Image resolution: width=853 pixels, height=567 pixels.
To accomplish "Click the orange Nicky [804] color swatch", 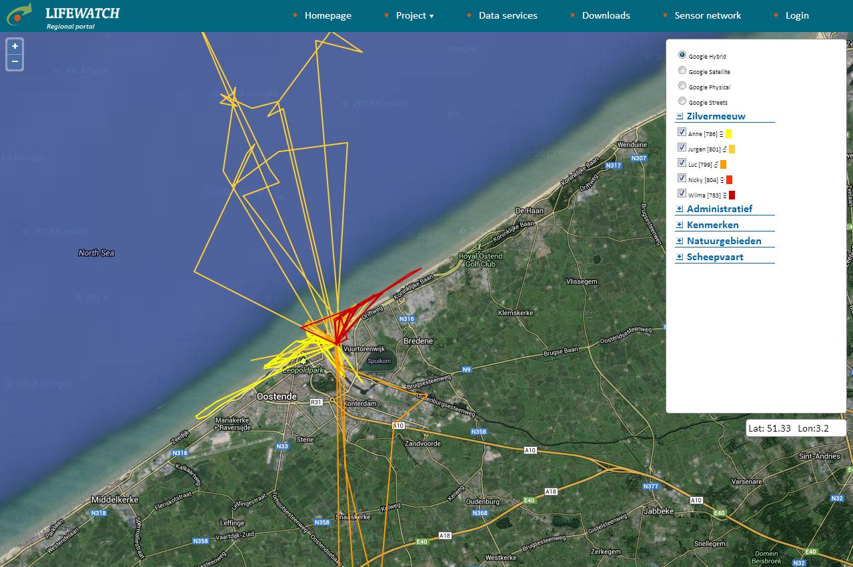I will point(729,179).
